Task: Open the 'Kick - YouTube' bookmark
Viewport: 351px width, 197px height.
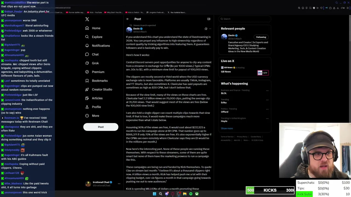Action: click(95, 12)
